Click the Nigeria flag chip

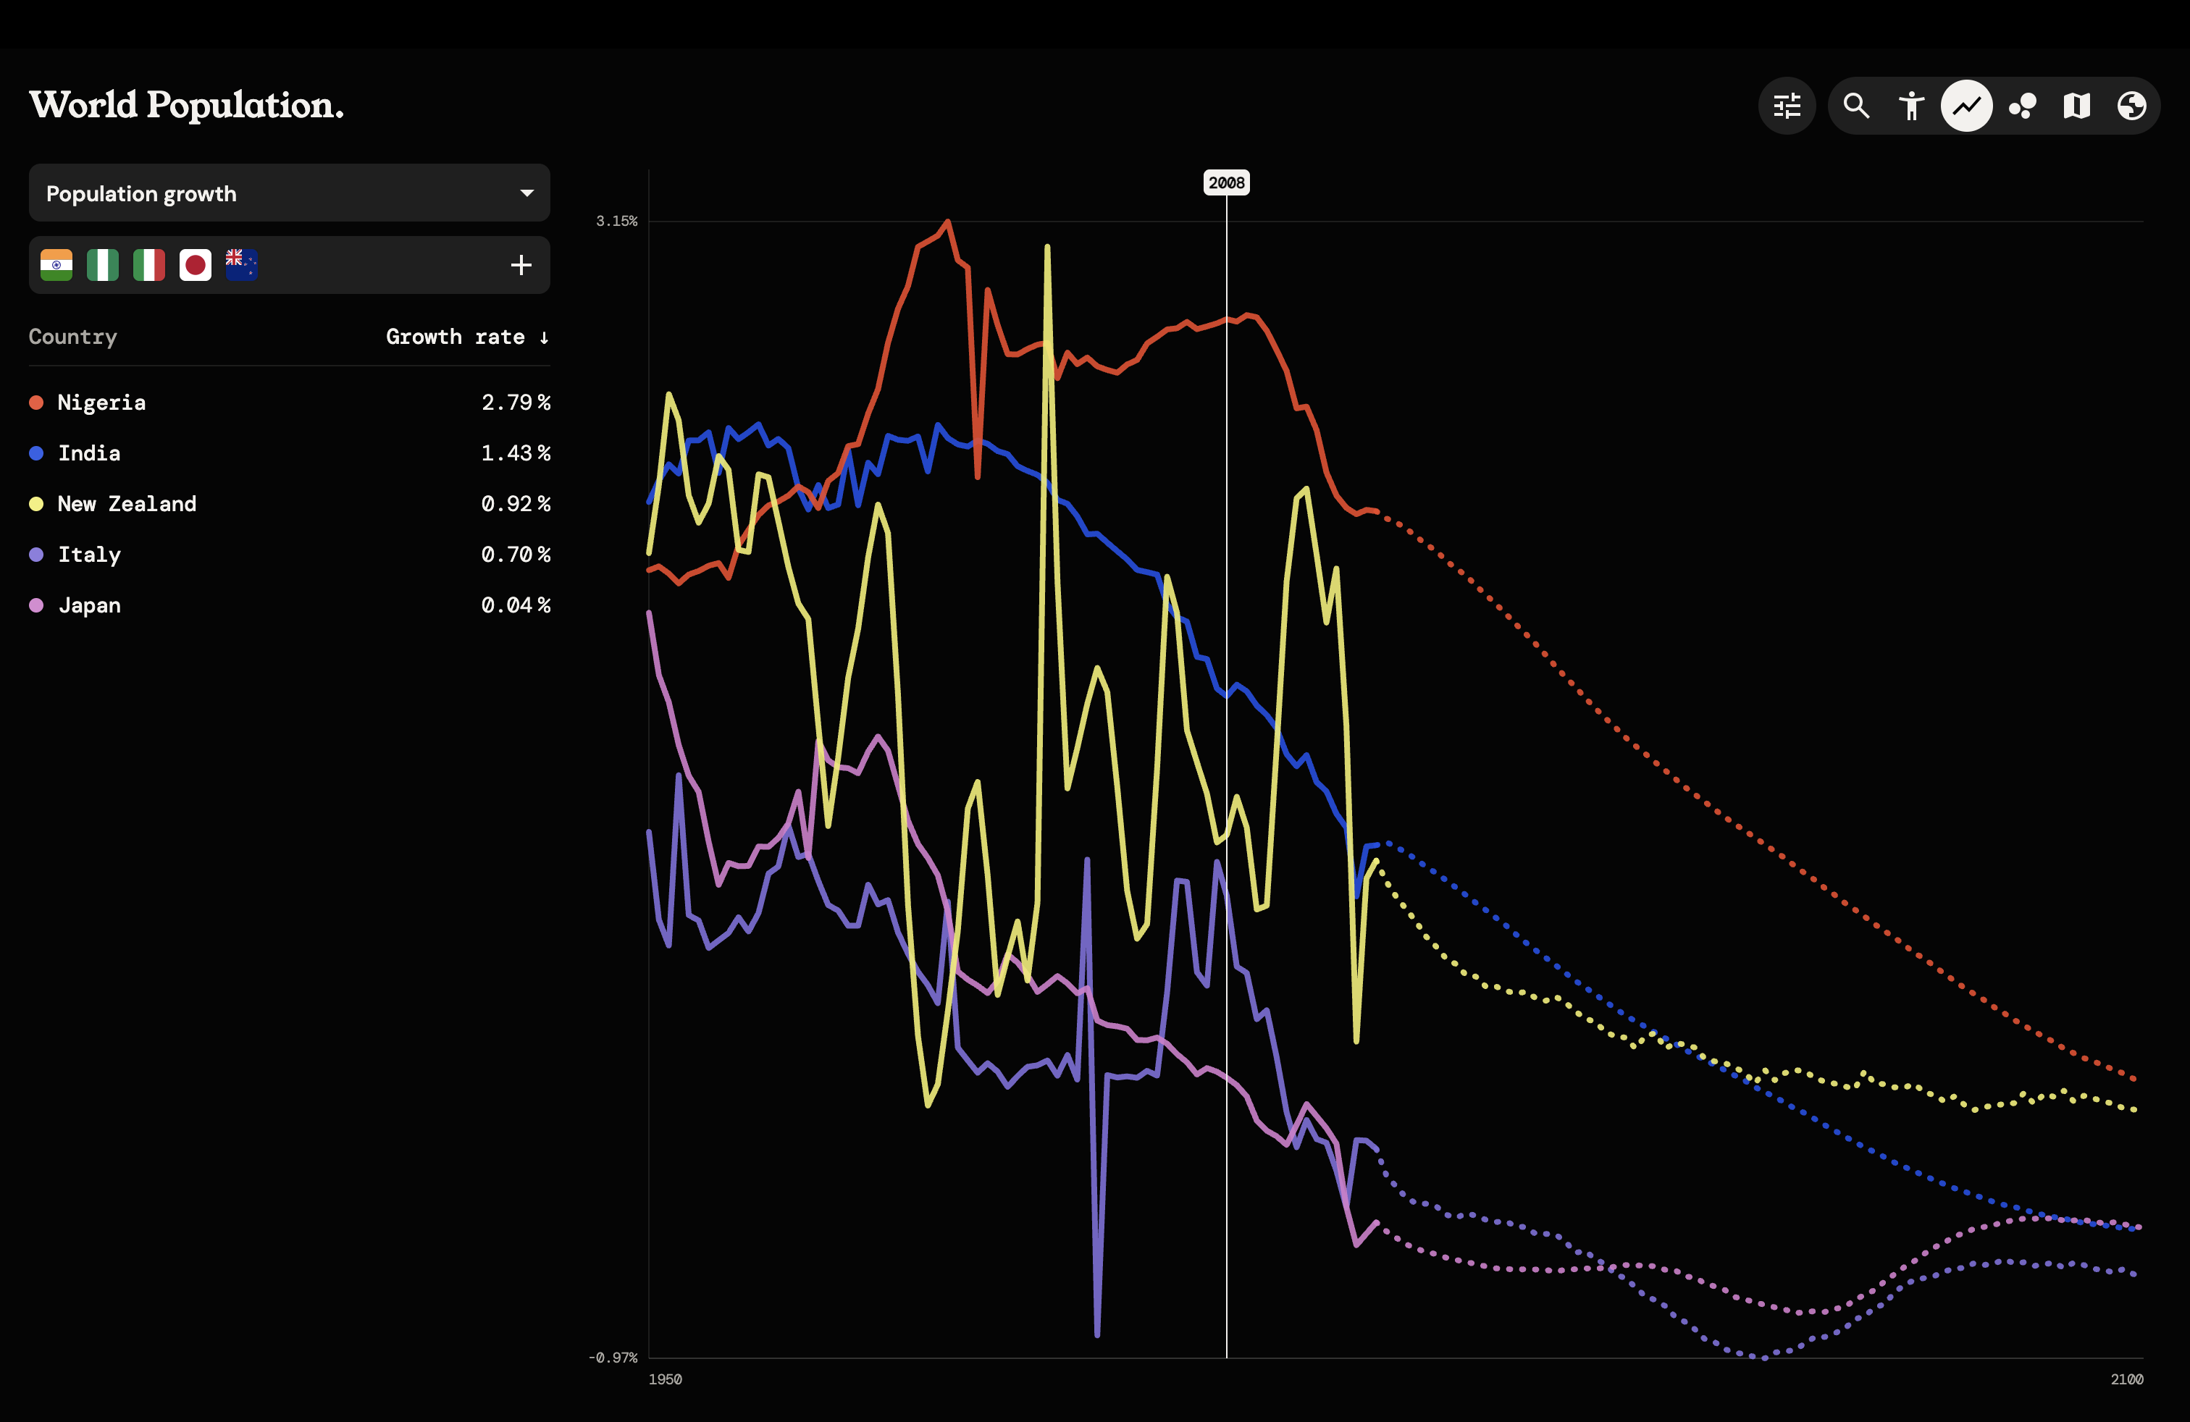[102, 265]
